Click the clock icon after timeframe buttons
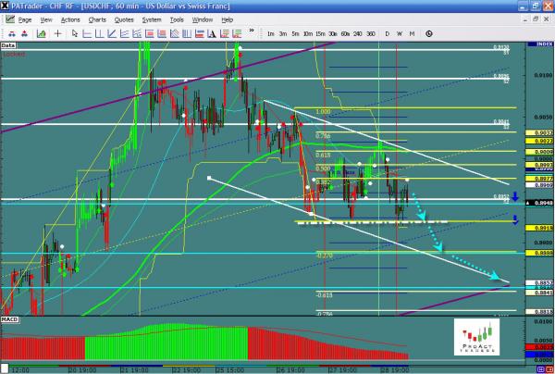The image size is (555, 374). [x=429, y=33]
